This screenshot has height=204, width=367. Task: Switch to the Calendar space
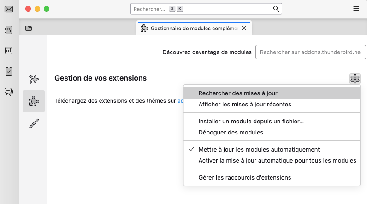(9, 51)
